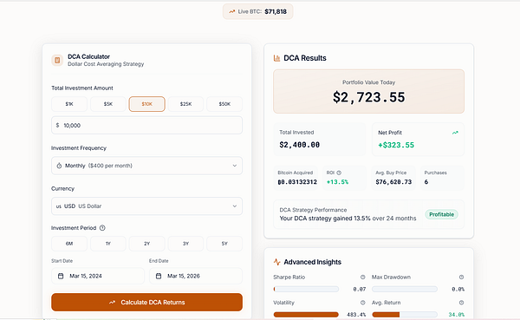Choose the 5Y investment period
520x320 pixels.
(x=224, y=244)
